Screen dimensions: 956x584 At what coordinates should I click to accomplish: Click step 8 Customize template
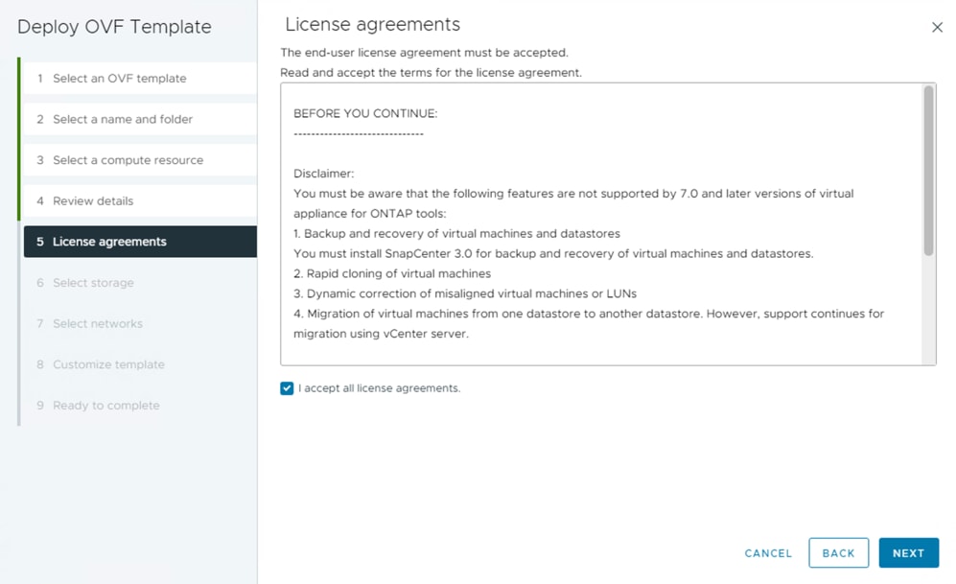tap(108, 364)
